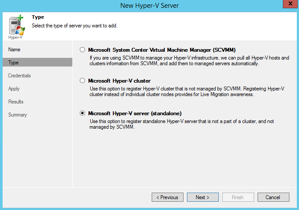Image resolution: width=299 pixels, height=210 pixels.
Task: Cancel the New Hyper-V Server wizard
Action: [x=273, y=197]
